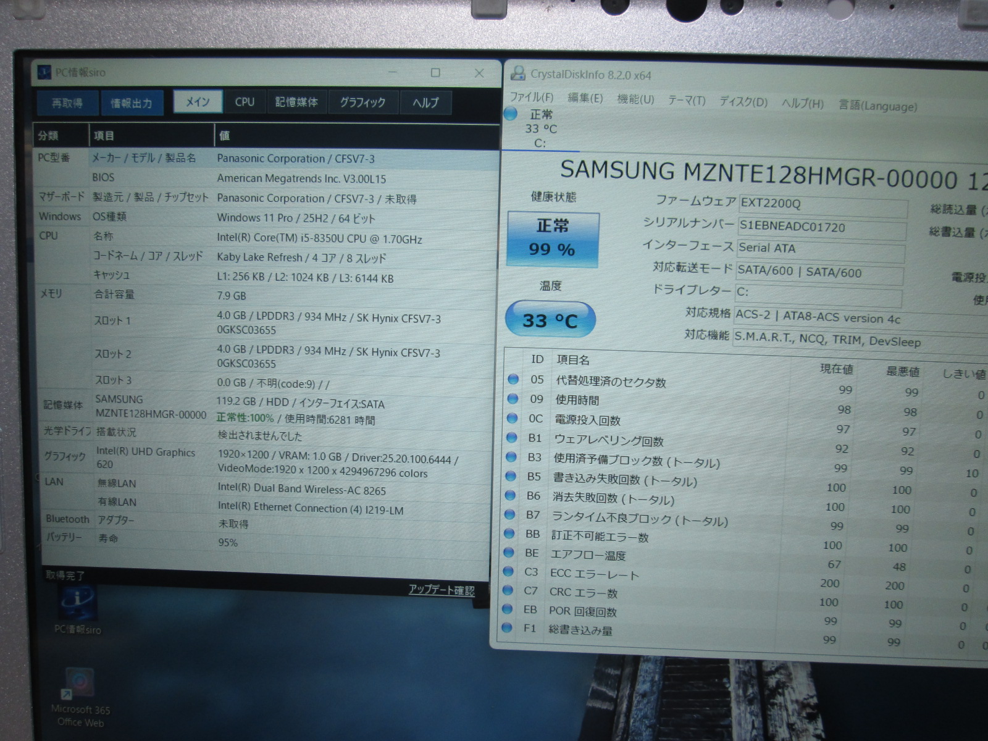Image resolution: width=988 pixels, height=741 pixels.
Task: Click status circle for ID 0C 電源投入回数
Action: [x=512, y=418]
